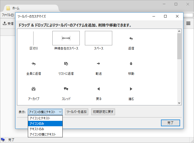Select the 返信 reply arrow icon

[131, 39]
